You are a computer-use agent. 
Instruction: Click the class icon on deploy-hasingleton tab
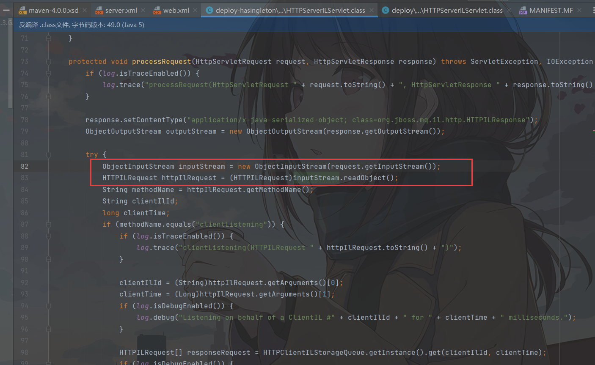(x=209, y=10)
